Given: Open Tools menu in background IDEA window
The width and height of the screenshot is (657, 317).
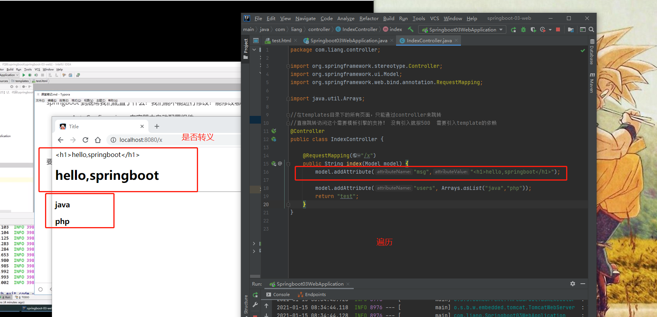Looking at the screenshot, I should click(x=28, y=69).
